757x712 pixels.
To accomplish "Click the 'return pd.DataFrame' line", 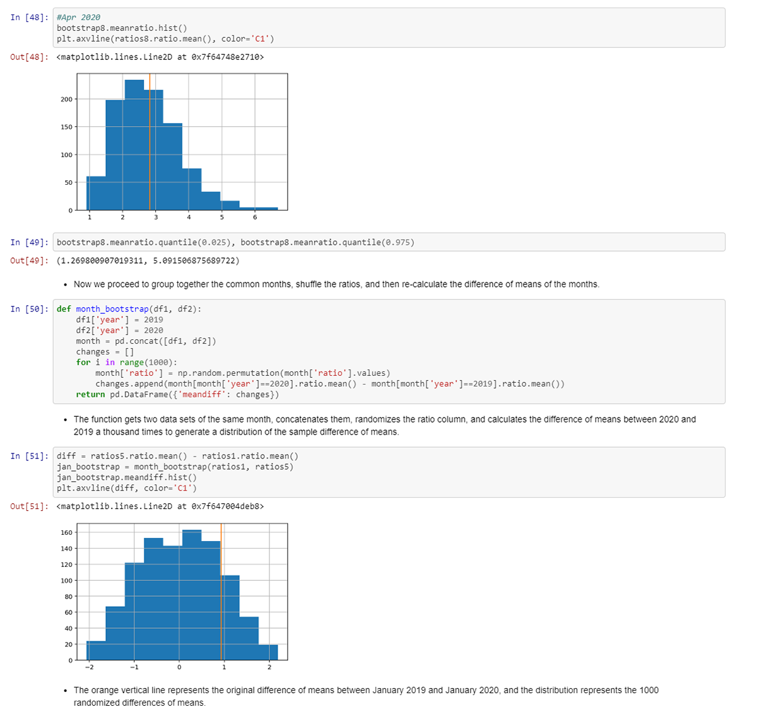I will point(177,395).
